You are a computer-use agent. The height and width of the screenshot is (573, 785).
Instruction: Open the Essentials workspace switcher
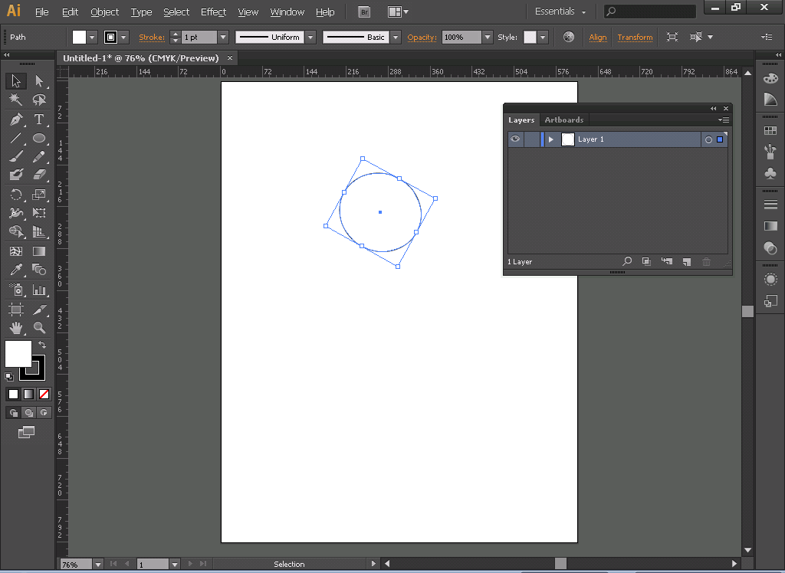tap(560, 11)
